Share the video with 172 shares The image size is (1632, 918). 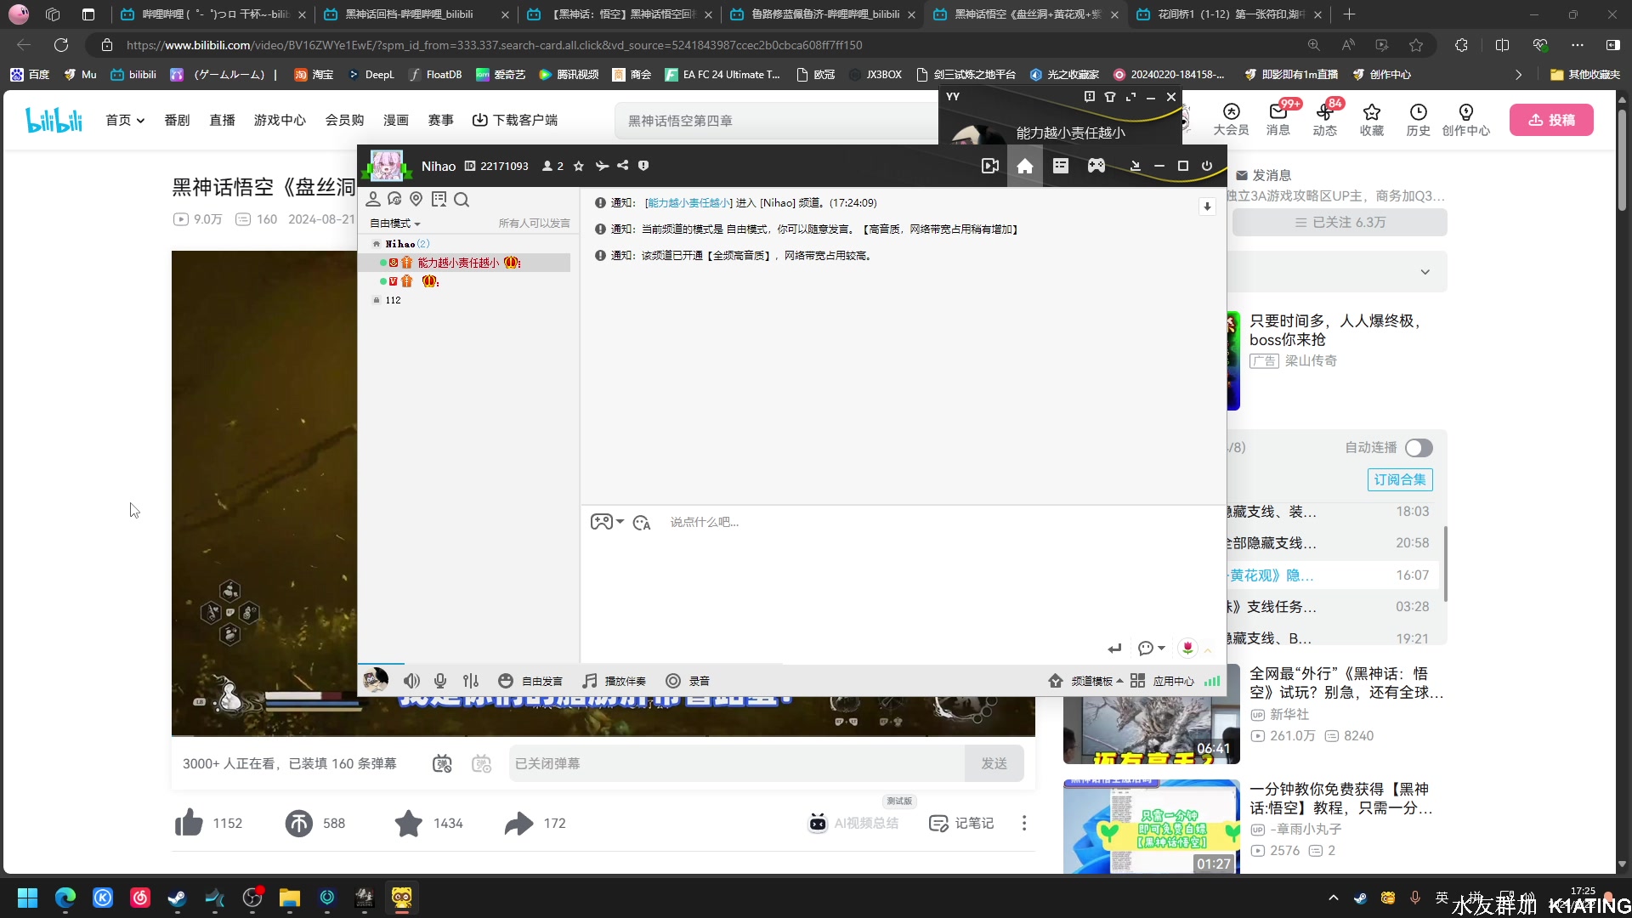tap(518, 823)
